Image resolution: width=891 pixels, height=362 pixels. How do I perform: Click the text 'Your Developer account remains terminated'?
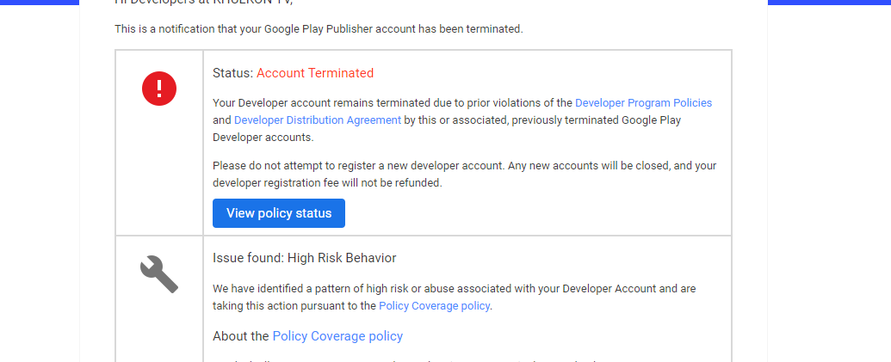point(321,102)
